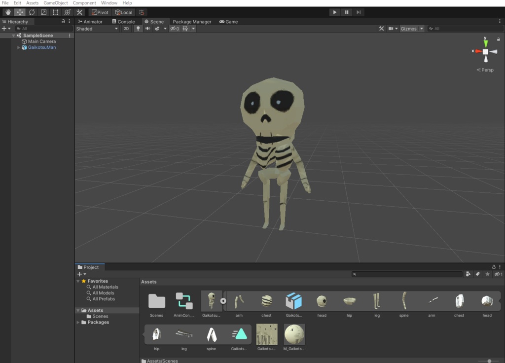Toggle Persp projection mode
Viewport: 505px width, 363px height.
click(x=485, y=70)
